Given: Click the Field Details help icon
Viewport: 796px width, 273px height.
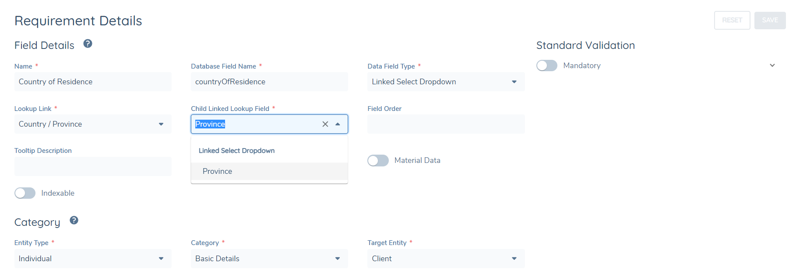Looking at the screenshot, I should pyautogui.click(x=88, y=44).
